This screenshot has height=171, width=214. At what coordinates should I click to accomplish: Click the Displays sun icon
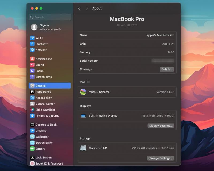pyautogui.click(x=32, y=131)
